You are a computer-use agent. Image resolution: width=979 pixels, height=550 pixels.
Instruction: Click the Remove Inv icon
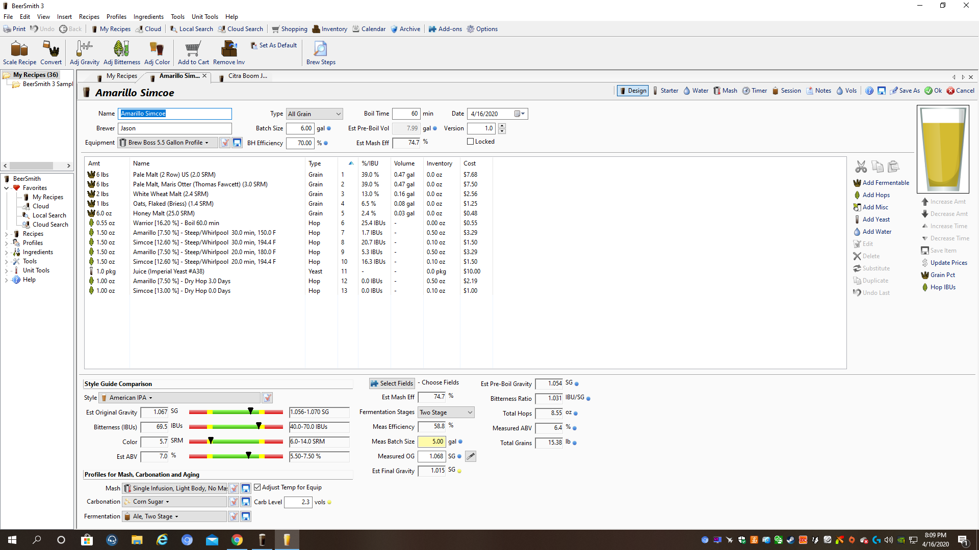228,53
